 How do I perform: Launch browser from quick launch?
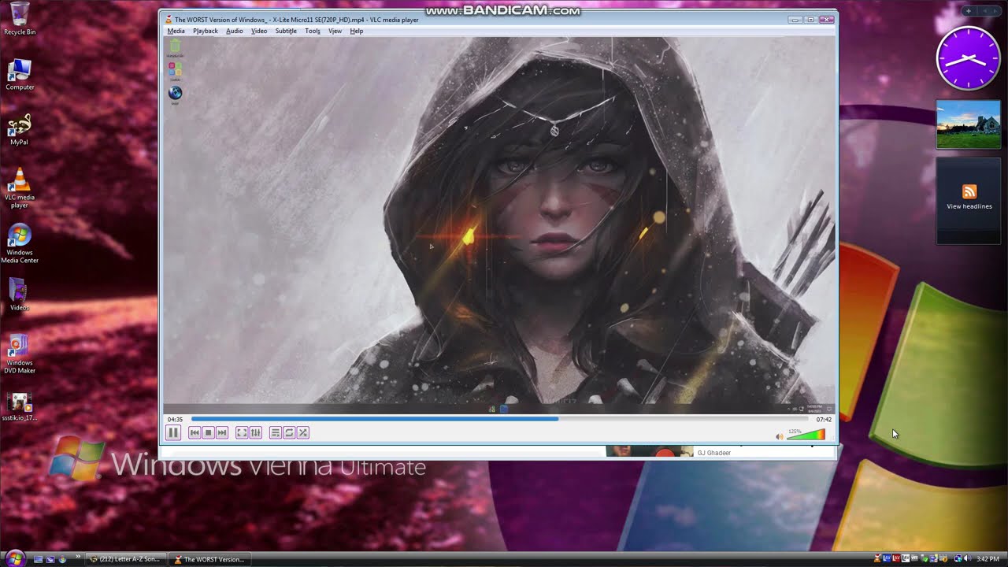coord(62,559)
